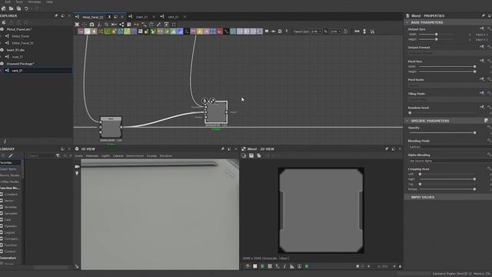The image size is (492, 277).
Task: Toggle Pixel Size inheritance icon
Action: pos(482,61)
